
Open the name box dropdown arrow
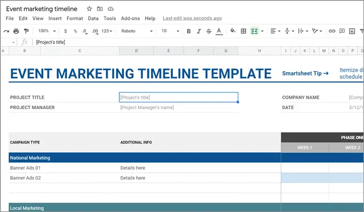(13, 42)
